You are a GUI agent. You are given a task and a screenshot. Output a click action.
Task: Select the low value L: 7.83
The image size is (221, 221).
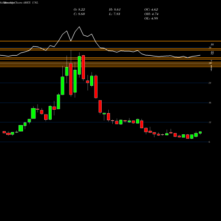click(114, 14)
